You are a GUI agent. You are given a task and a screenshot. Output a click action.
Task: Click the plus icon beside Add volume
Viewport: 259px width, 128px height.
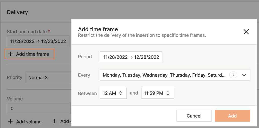[10, 122]
